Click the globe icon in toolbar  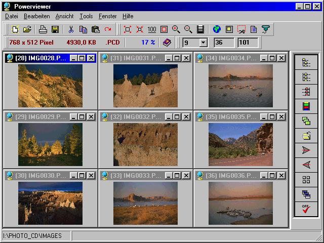217,30
